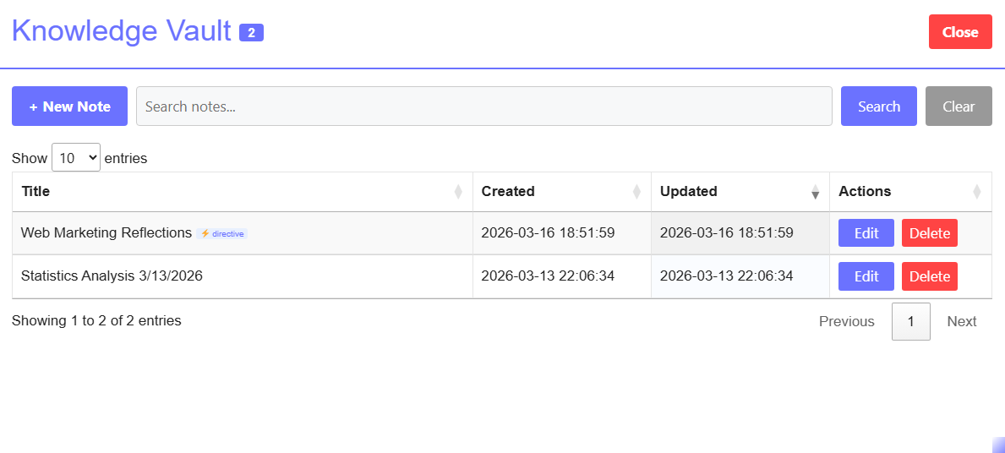
Task: Click the Next pagination link
Action: [961, 321]
